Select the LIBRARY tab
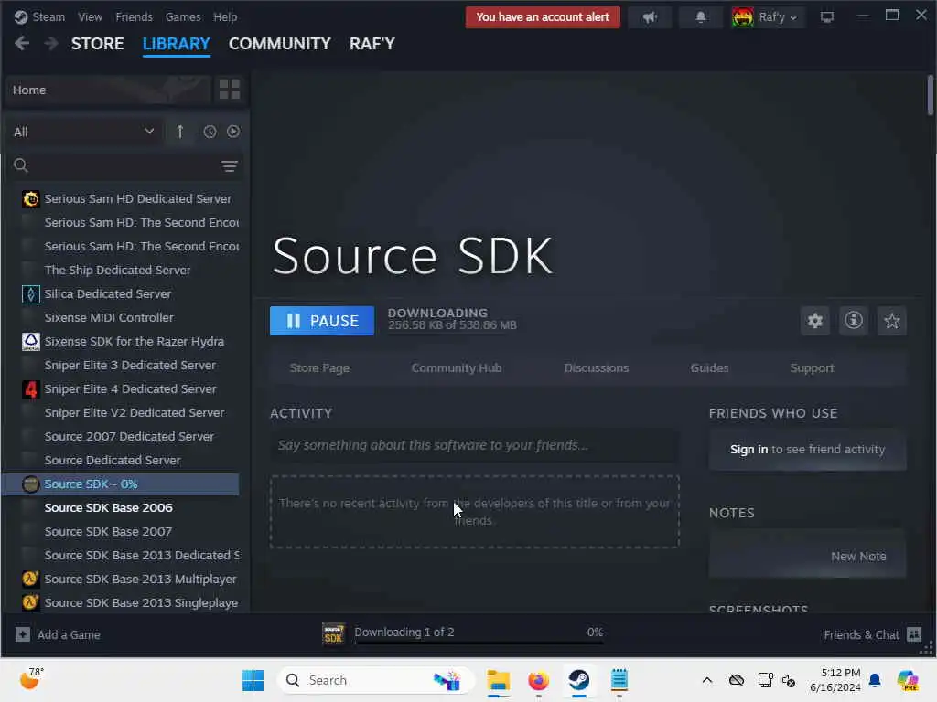The image size is (937, 702). pyautogui.click(x=177, y=44)
